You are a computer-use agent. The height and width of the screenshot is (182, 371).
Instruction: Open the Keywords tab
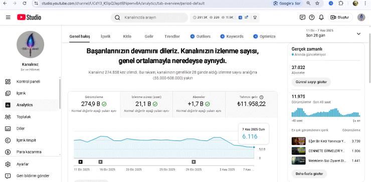point(232,36)
